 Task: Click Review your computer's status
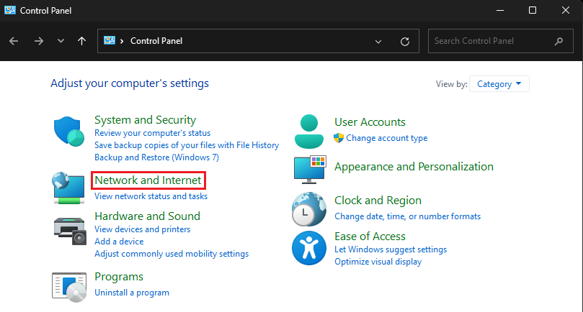tap(152, 133)
